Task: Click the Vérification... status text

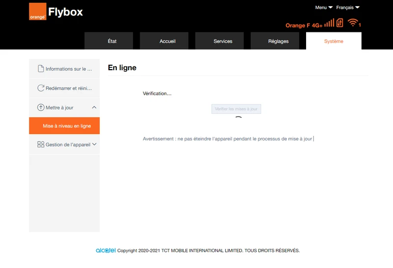Action: (157, 93)
